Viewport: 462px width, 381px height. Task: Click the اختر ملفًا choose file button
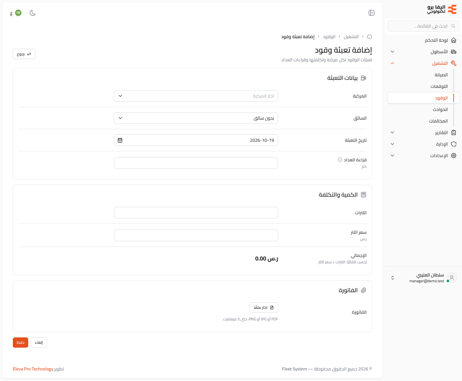pos(264,308)
